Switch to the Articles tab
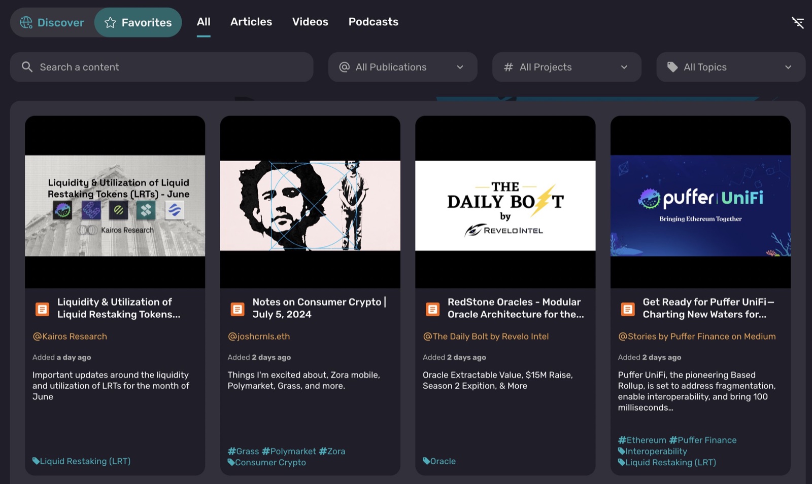The width and height of the screenshot is (812, 484). (x=251, y=22)
